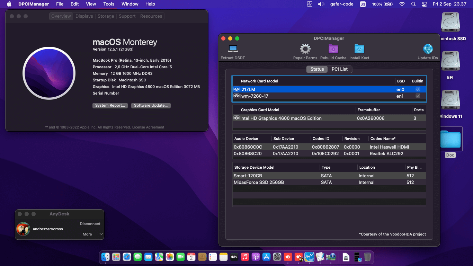Open the License Agreement link
Viewport: 473px width, 266px height.
coord(148,127)
